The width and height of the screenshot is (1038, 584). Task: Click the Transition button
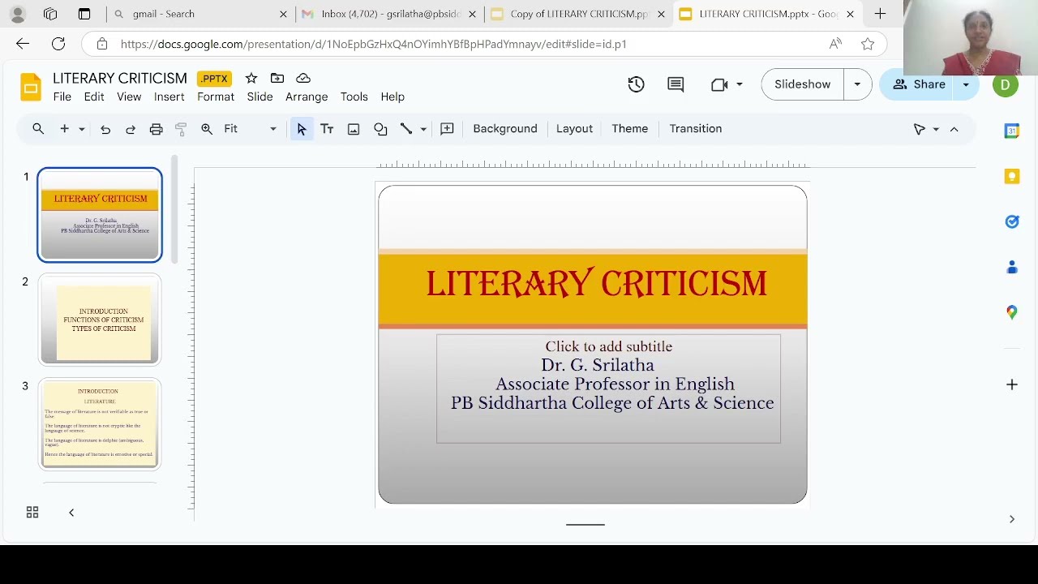(695, 129)
